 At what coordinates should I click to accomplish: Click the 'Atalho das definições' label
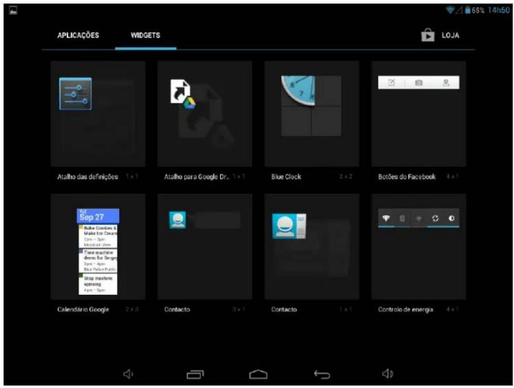coord(88,177)
